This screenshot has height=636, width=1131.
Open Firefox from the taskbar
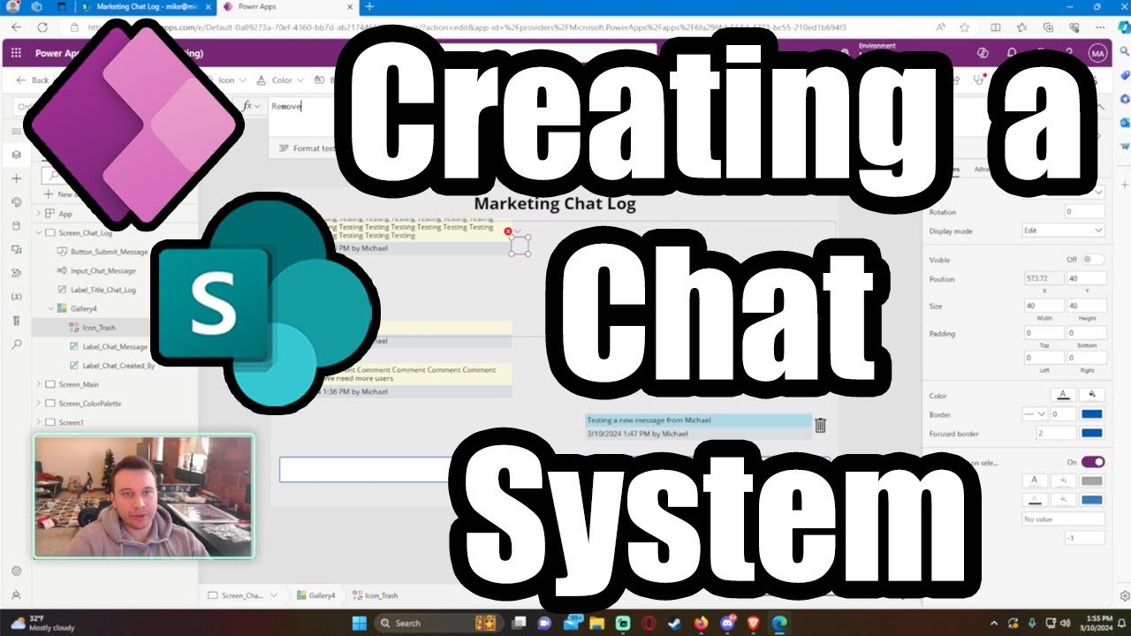[x=702, y=623]
